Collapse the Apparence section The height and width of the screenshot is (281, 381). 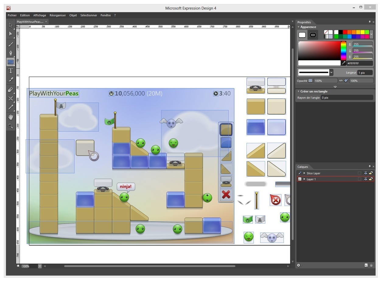click(299, 27)
